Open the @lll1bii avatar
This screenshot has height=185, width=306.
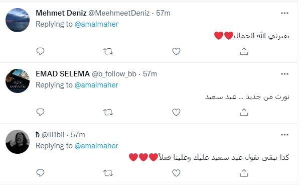[x=18, y=142]
